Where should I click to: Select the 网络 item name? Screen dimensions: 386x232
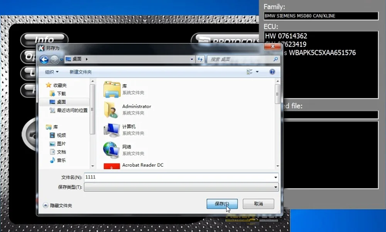(x=127, y=147)
